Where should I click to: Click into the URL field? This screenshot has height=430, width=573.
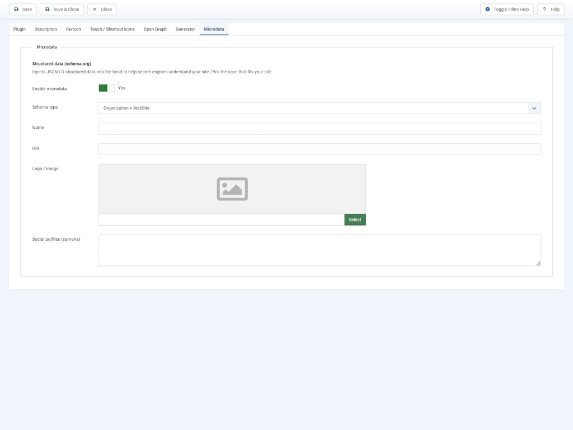pyautogui.click(x=320, y=149)
